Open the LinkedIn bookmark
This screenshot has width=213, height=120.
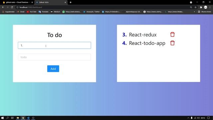click(x=111, y=12)
